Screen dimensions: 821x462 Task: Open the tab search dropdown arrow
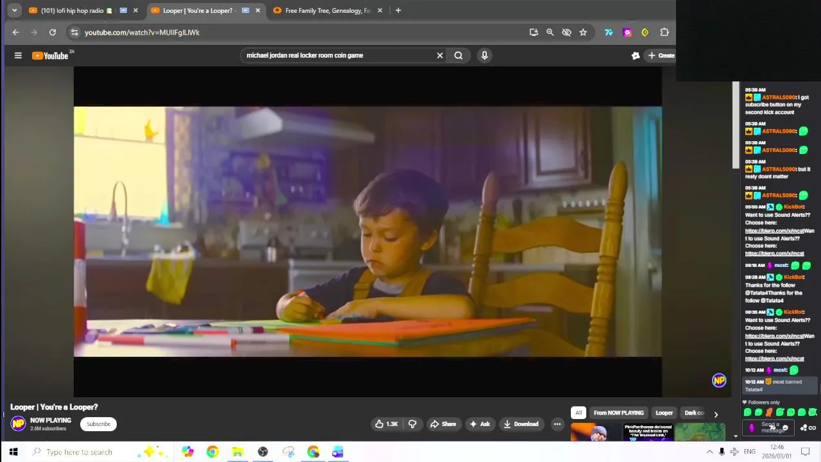(14, 10)
